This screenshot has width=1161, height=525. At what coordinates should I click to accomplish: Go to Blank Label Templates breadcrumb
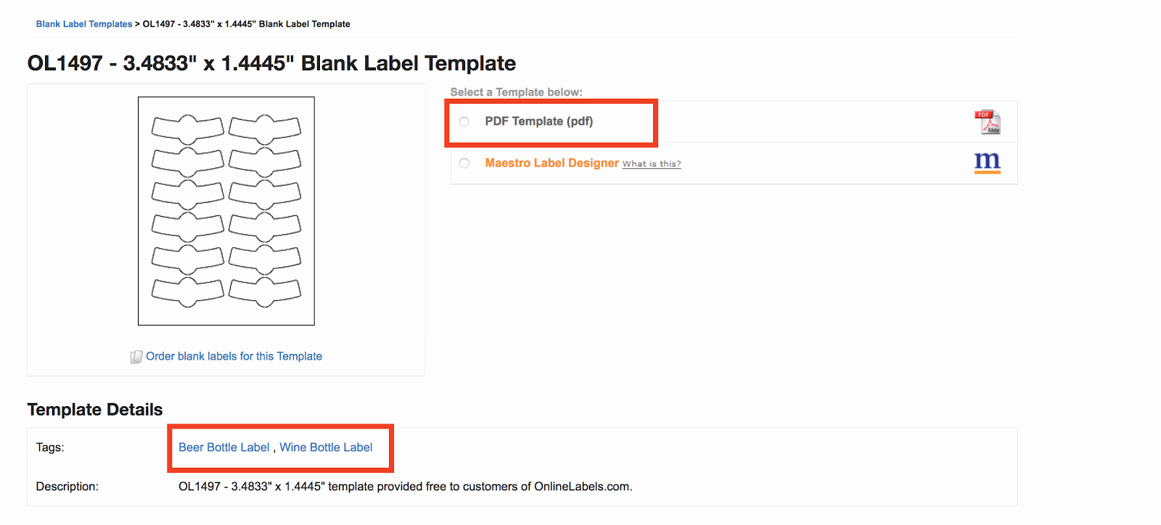84,24
